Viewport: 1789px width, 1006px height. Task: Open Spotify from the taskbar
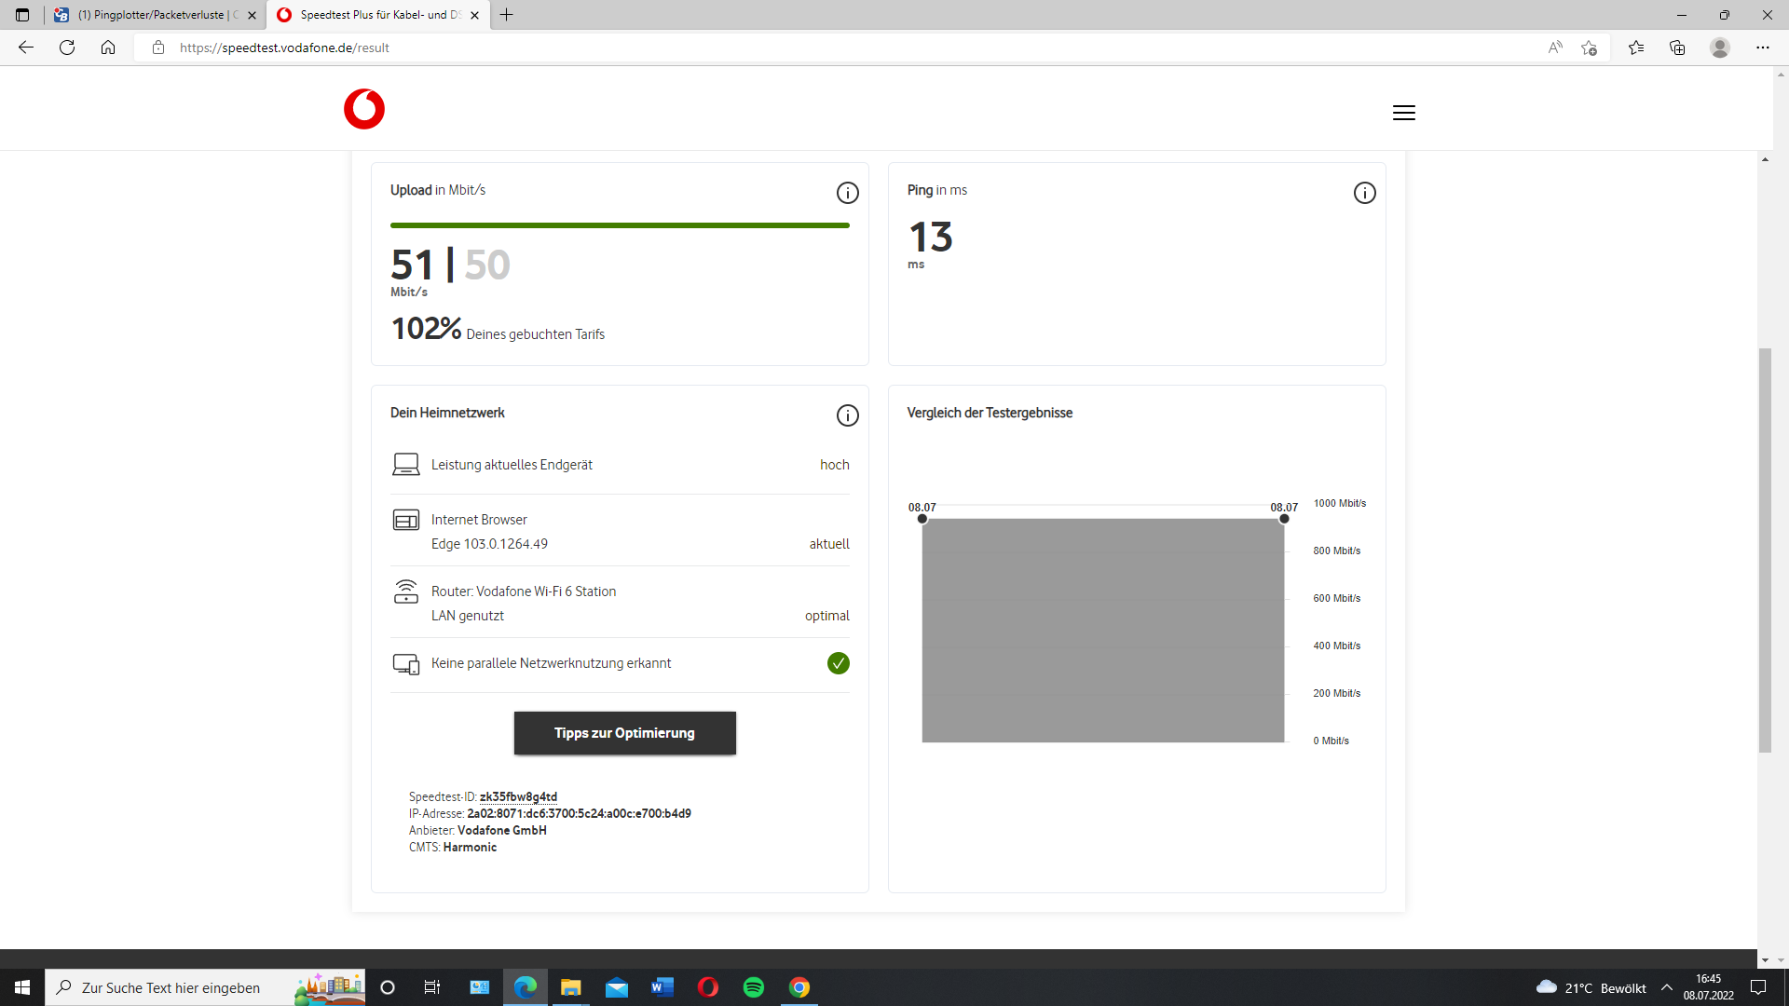pyautogui.click(x=753, y=987)
